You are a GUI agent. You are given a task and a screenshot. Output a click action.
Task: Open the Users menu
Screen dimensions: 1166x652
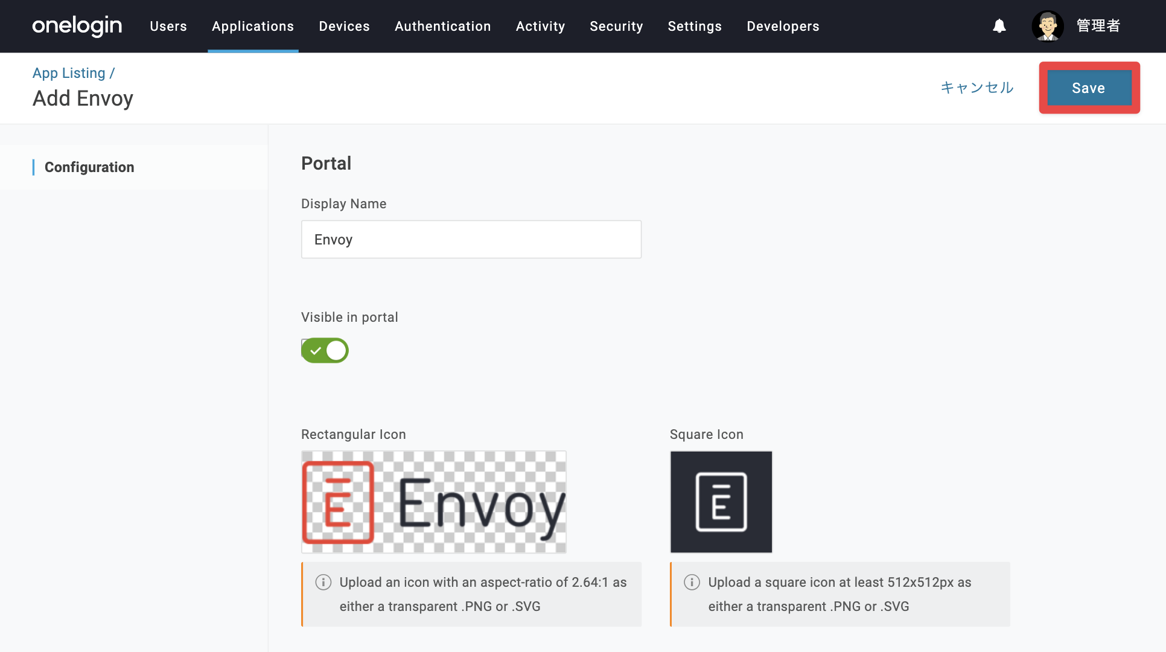(x=168, y=26)
